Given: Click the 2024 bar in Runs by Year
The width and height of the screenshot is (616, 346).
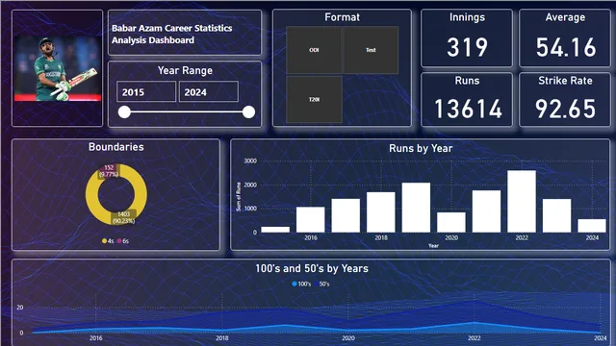Looking at the screenshot, I should [592, 226].
